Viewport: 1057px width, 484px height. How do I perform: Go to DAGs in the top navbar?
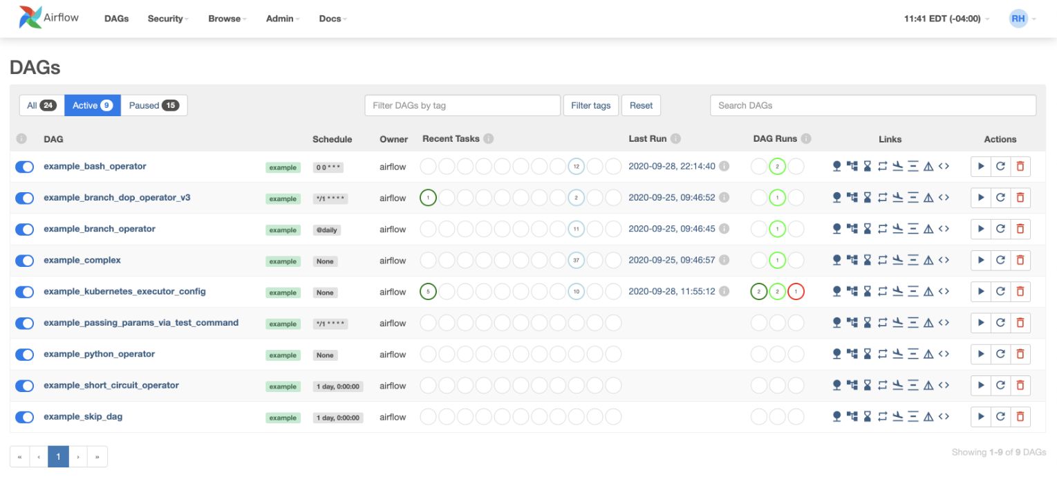pos(117,19)
